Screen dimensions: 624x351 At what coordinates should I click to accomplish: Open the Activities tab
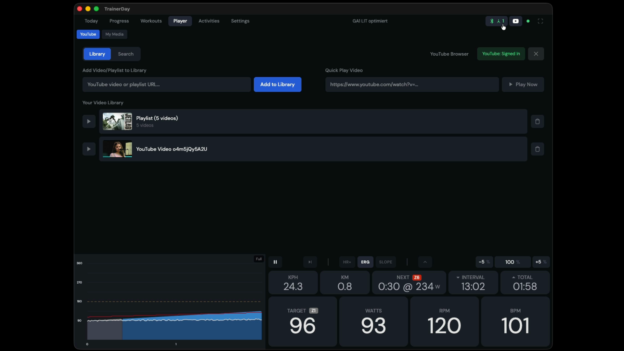pyautogui.click(x=209, y=21)
